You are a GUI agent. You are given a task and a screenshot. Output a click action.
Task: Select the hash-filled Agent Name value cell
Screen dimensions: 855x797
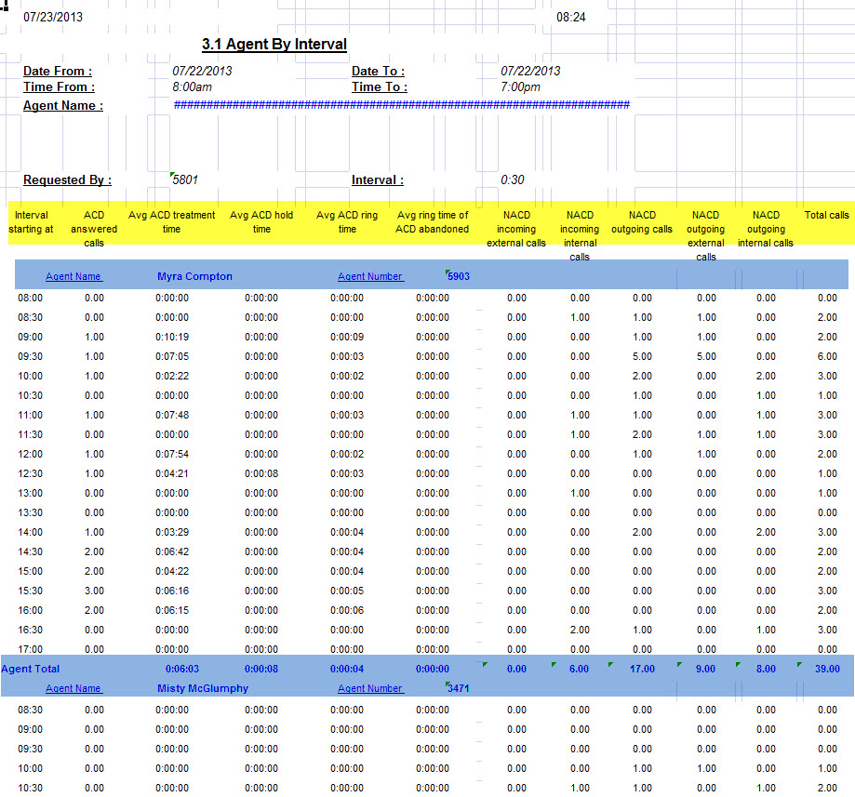(401, 105)
